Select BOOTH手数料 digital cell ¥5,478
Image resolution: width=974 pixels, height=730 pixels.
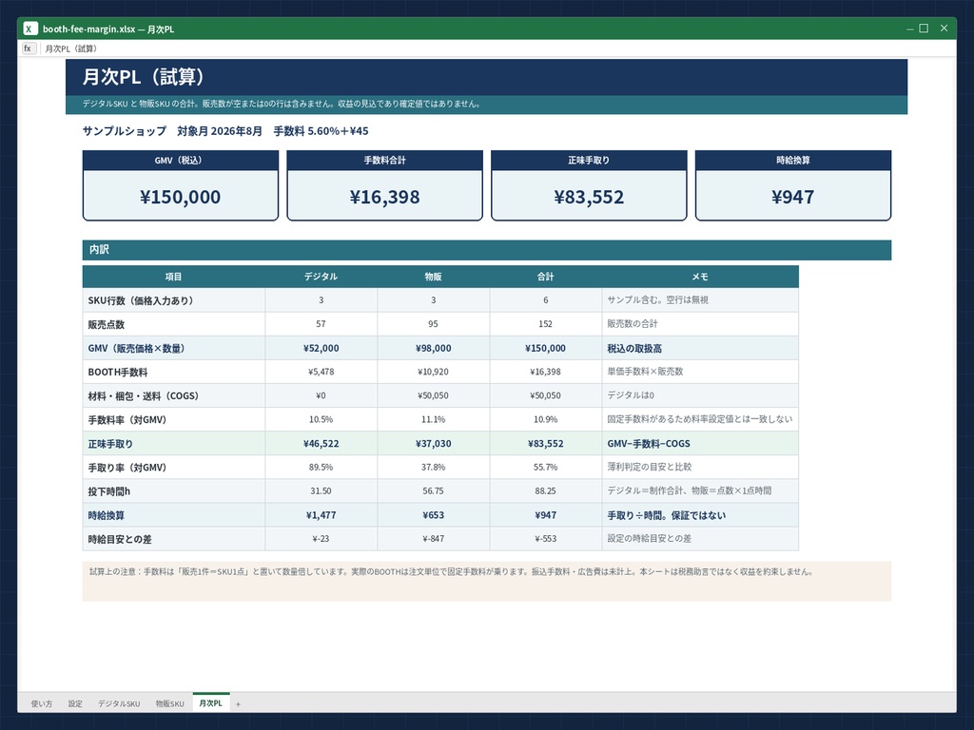[x=321, y=372]
